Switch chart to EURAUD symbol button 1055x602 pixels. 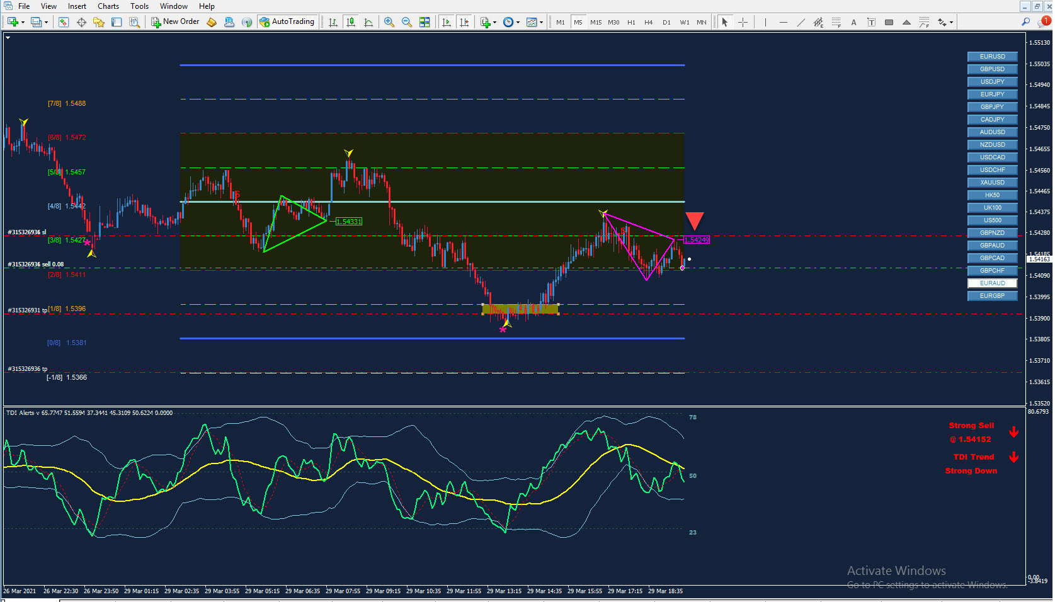[x=992, y=283]
